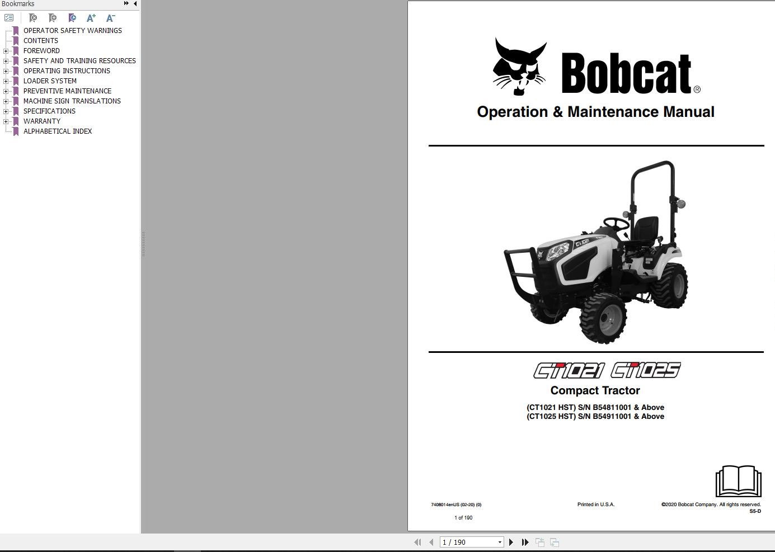Image resolution: width=775 pixels, height=552 pixels.
Task: Click the bookmark icon beside LOADER SYSTEM
Action: coord(16,81)
